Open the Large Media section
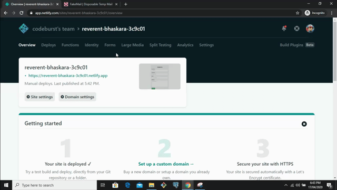 click(132, 45)
